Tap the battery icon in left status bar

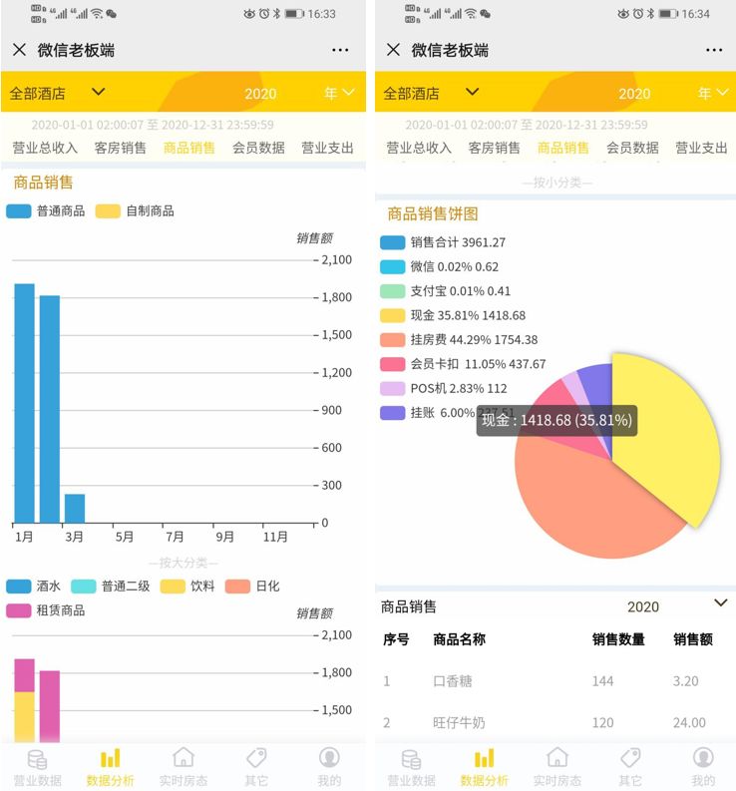[x=294, y=14]
